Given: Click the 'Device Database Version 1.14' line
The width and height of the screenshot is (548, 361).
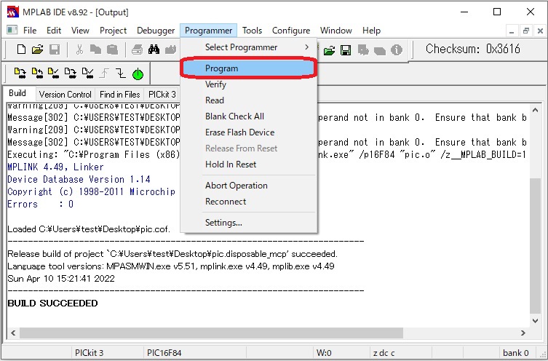Looking at the screenshot, I should (x=79, y=180).
